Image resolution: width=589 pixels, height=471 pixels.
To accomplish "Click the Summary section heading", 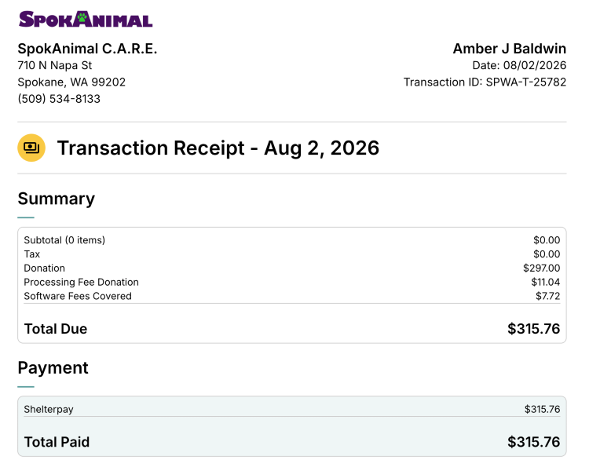I will click(57, 199).
